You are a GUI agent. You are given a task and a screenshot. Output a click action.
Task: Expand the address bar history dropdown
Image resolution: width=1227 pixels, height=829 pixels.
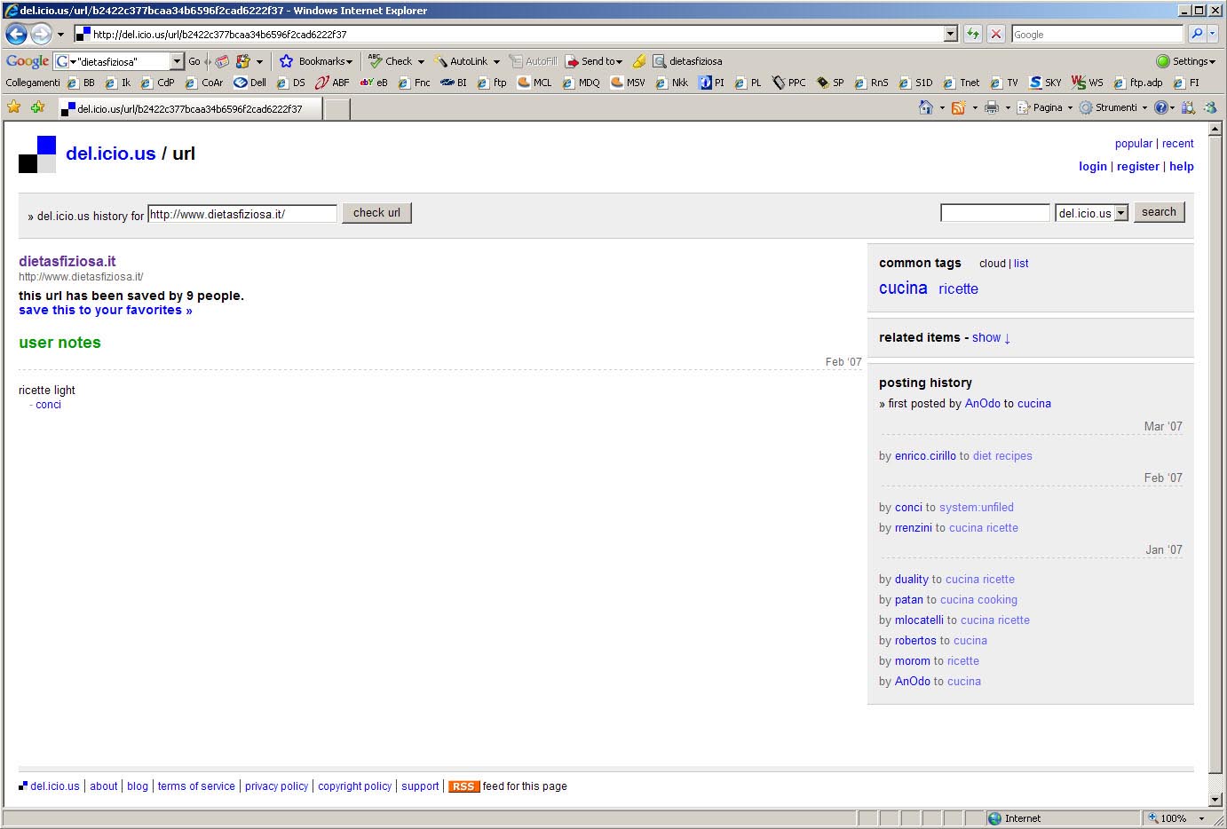point(951,34)
